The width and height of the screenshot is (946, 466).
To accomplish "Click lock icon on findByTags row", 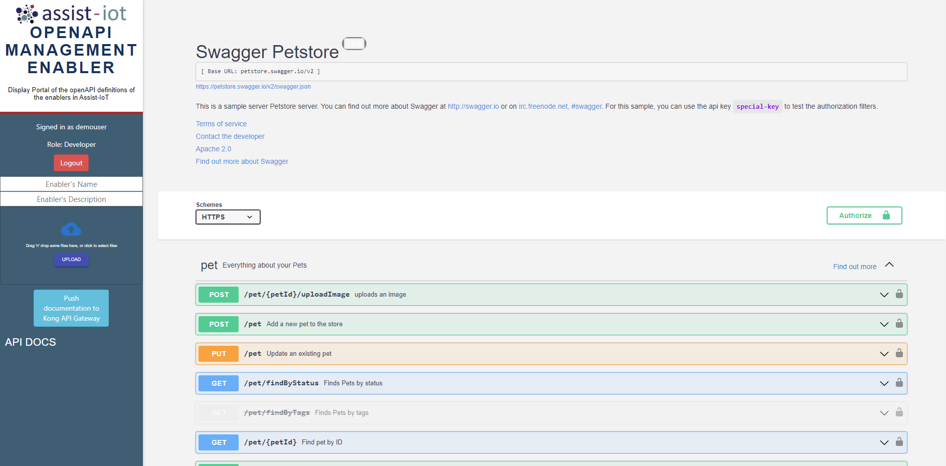I will click(x=899, y=412).
